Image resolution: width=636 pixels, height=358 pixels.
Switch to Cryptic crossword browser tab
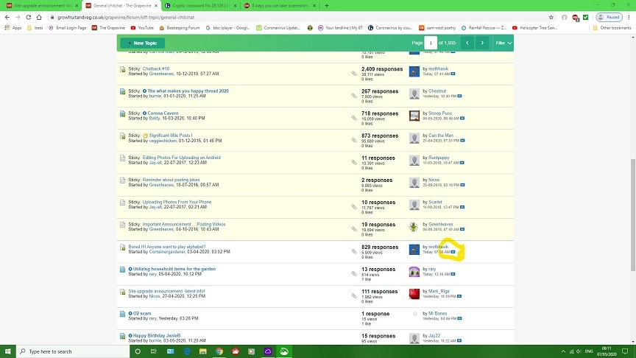(x=200, y=6)
